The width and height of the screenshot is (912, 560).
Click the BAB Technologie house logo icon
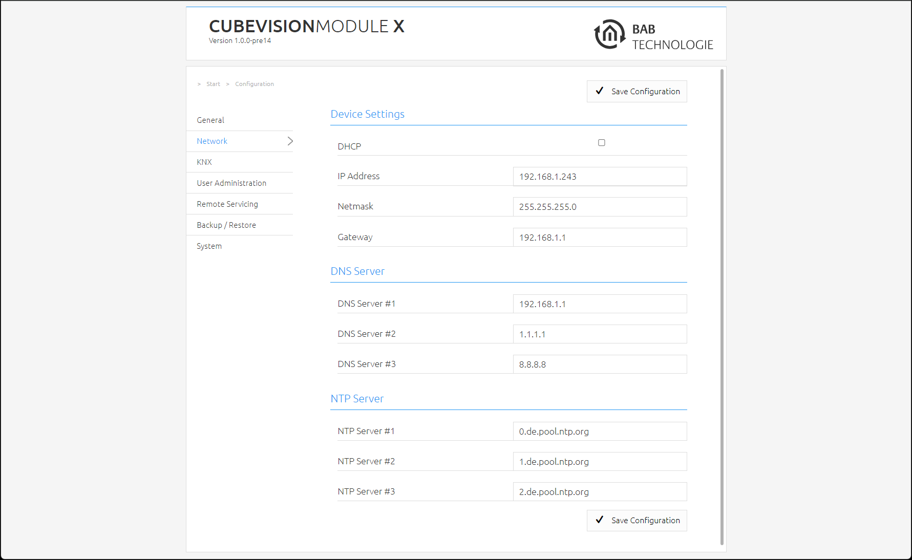coord(609,34)
